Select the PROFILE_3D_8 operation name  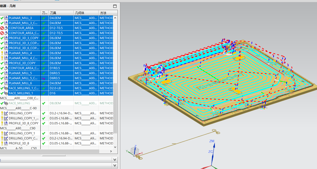pos(19,143)
